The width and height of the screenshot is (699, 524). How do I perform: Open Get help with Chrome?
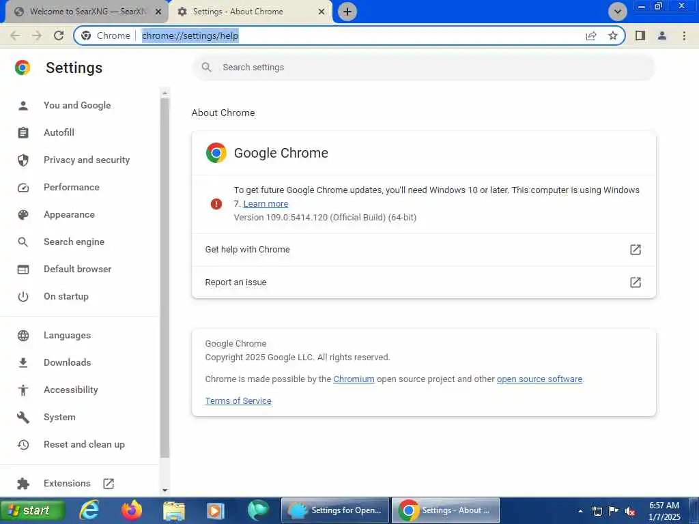(x=423, y=250)
